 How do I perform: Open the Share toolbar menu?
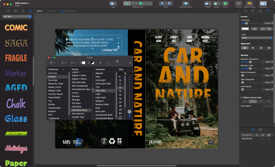pos(217,3)
